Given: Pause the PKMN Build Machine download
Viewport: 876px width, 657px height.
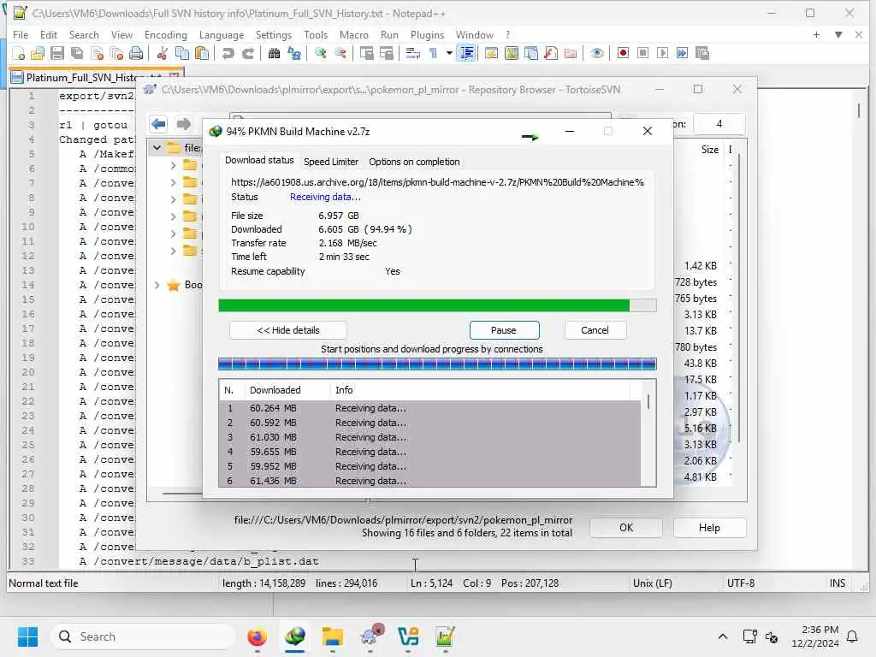Looking at the screenshot, I should click(504, 330).
